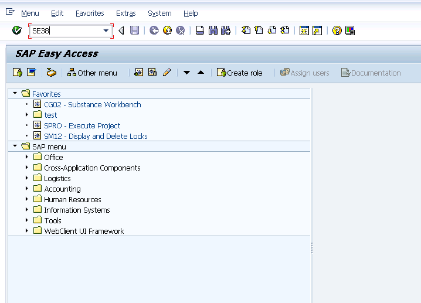Select the Favorites root label
This screenshot has width=421, height=303.
[46, 94]
